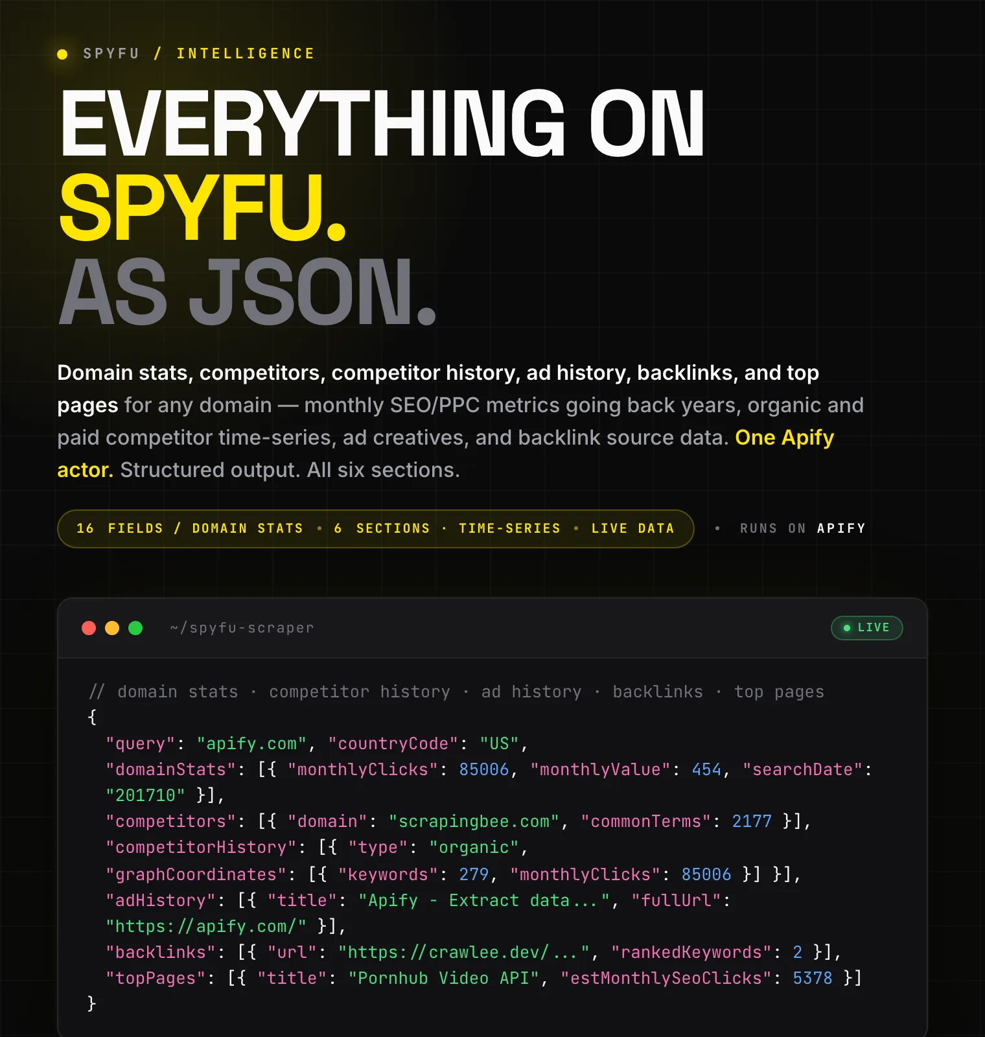Click the "query" key in the JSON
The width and height of the screenshot is (985, 1037).
(x=141, y=743)
